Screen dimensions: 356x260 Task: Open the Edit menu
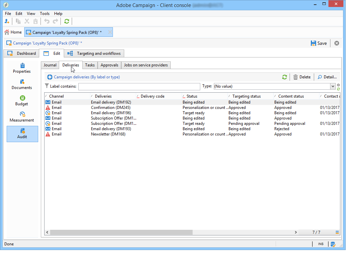[x=19, y=14]
